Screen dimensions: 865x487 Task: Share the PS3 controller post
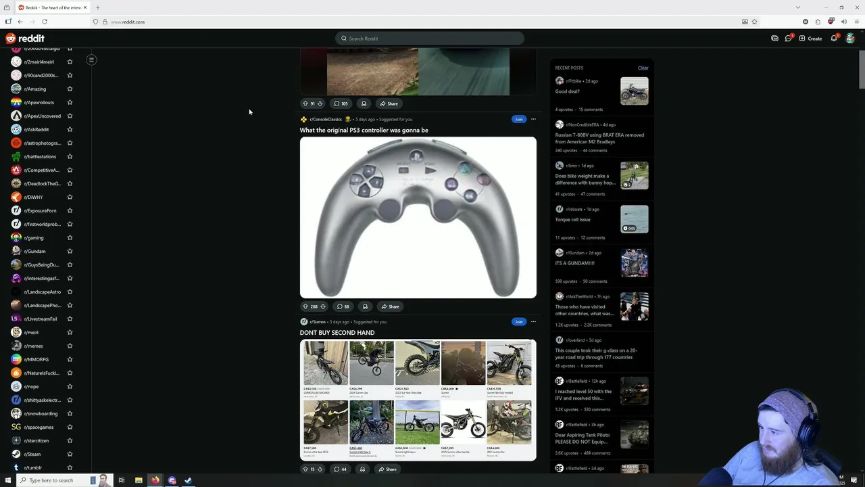389,306
